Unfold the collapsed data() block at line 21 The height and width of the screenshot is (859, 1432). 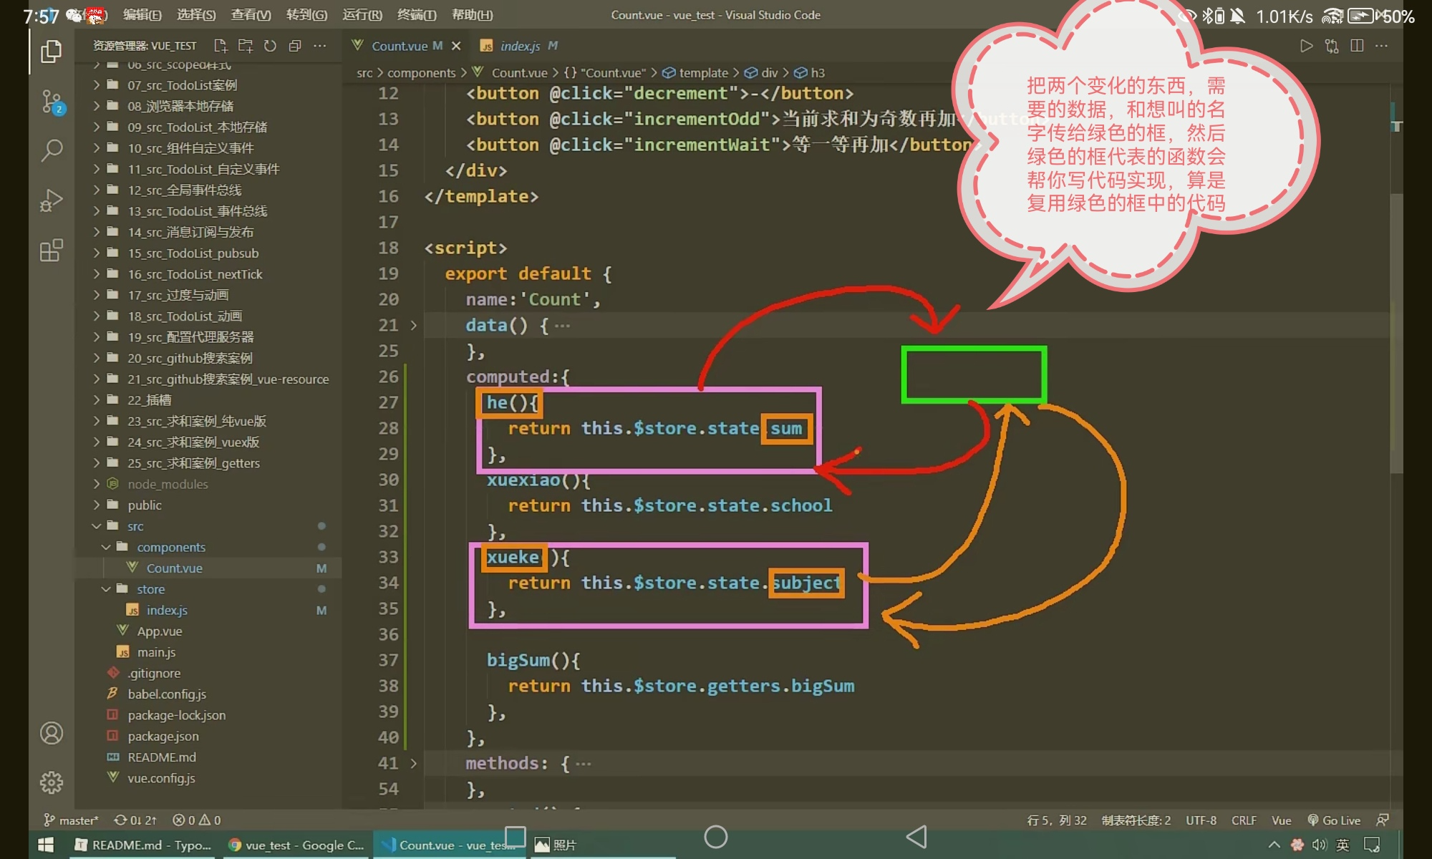pyautogui.click(x=413, y=326)
